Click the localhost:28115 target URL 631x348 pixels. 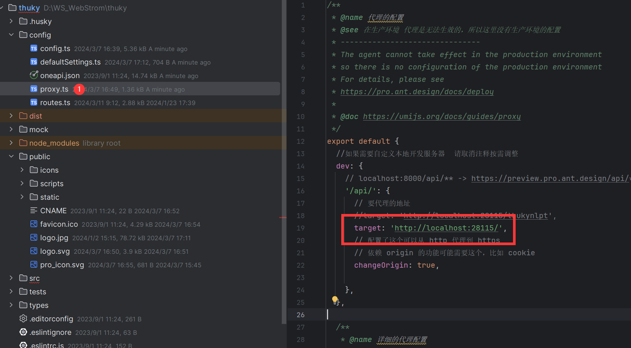click(446, 228)
